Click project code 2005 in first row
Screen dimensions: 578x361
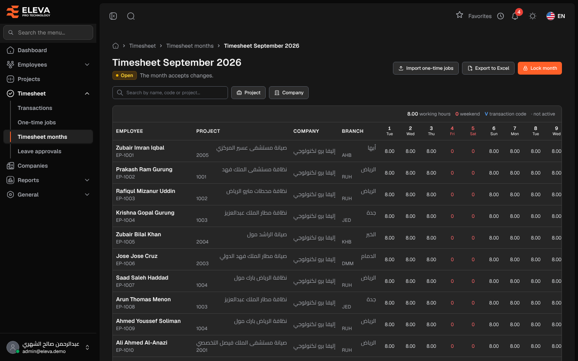tap(202, 155)
